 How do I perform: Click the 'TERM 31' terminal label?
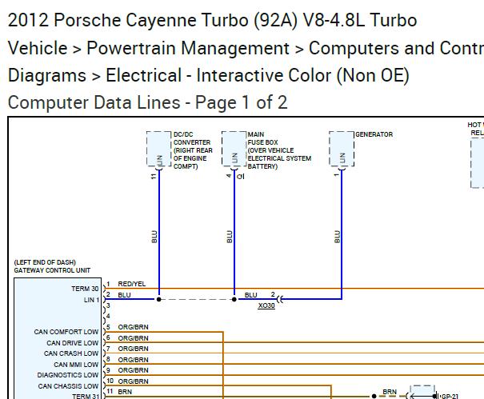click(x=85, y=396)
